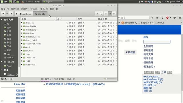Open the View (V) menu
The width and height of the screenshot is (183, 103).
point(25,9)
